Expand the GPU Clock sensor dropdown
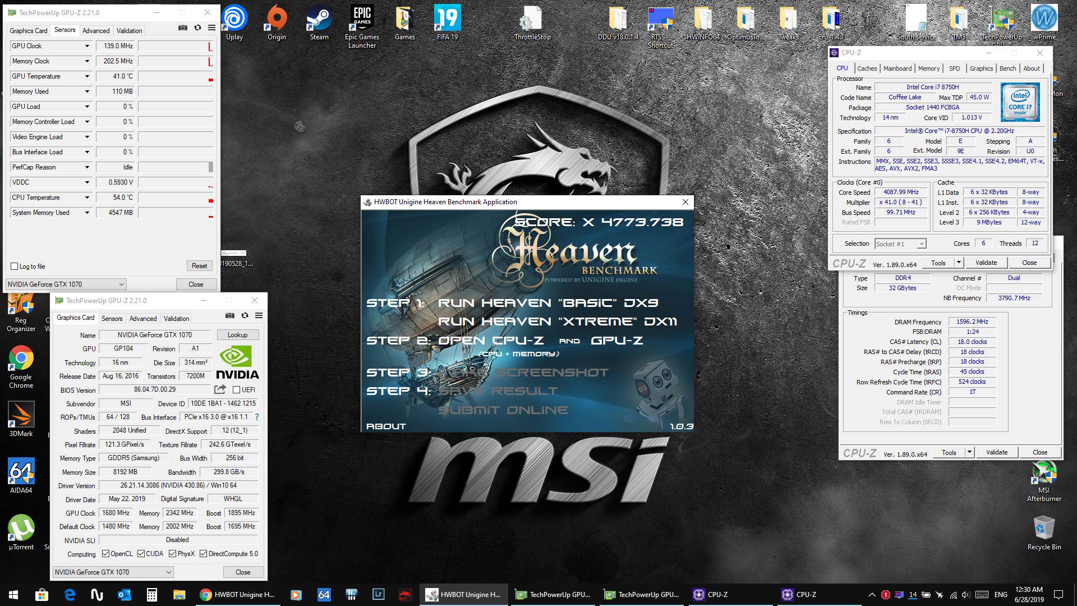 pos(87,46)
